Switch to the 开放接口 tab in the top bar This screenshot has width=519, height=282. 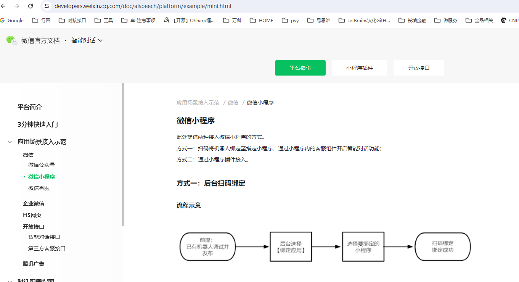(419, 68)
